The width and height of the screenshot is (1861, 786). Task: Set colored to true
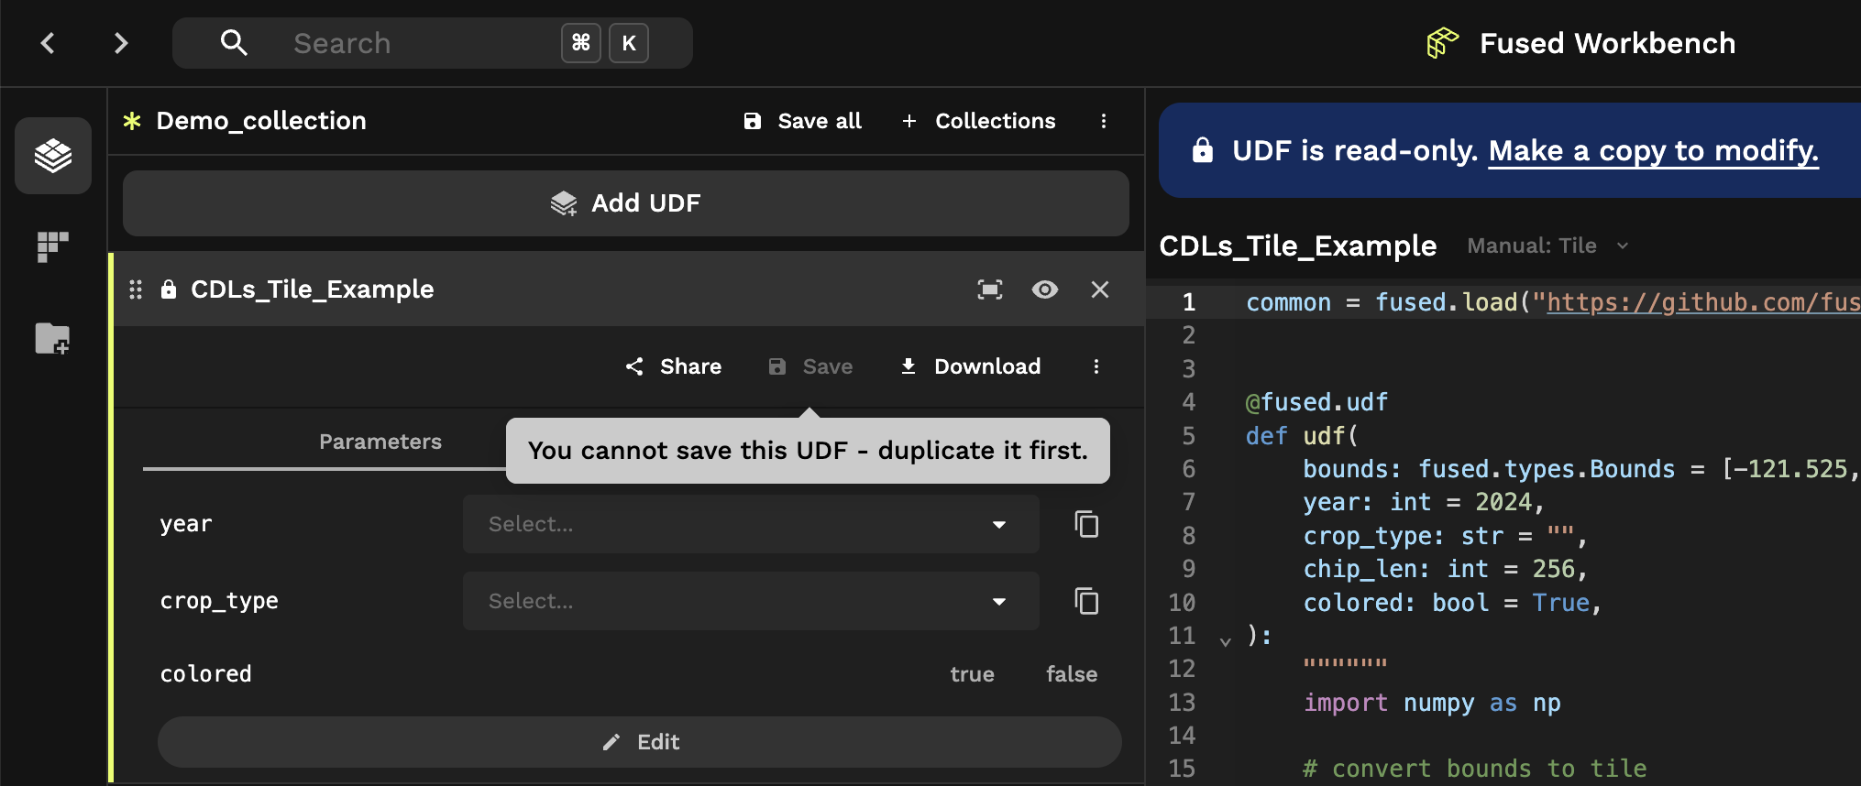point(972,674)
